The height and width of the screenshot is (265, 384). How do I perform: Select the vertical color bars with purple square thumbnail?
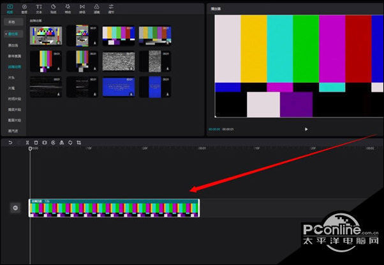46,61
